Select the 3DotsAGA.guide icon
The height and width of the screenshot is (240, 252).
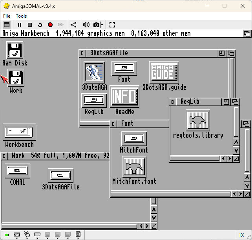[x=164, y=76]
